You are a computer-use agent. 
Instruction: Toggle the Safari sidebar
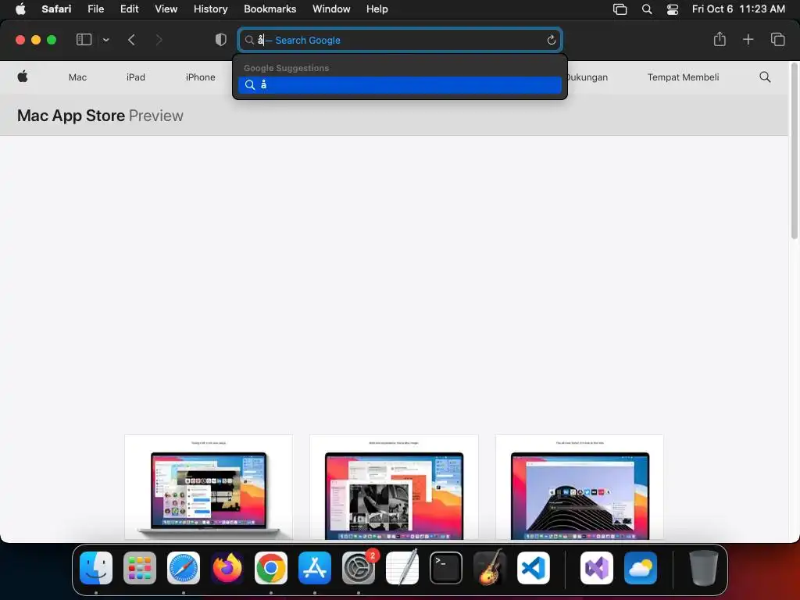pyautogui.click(x=84, y=40)
